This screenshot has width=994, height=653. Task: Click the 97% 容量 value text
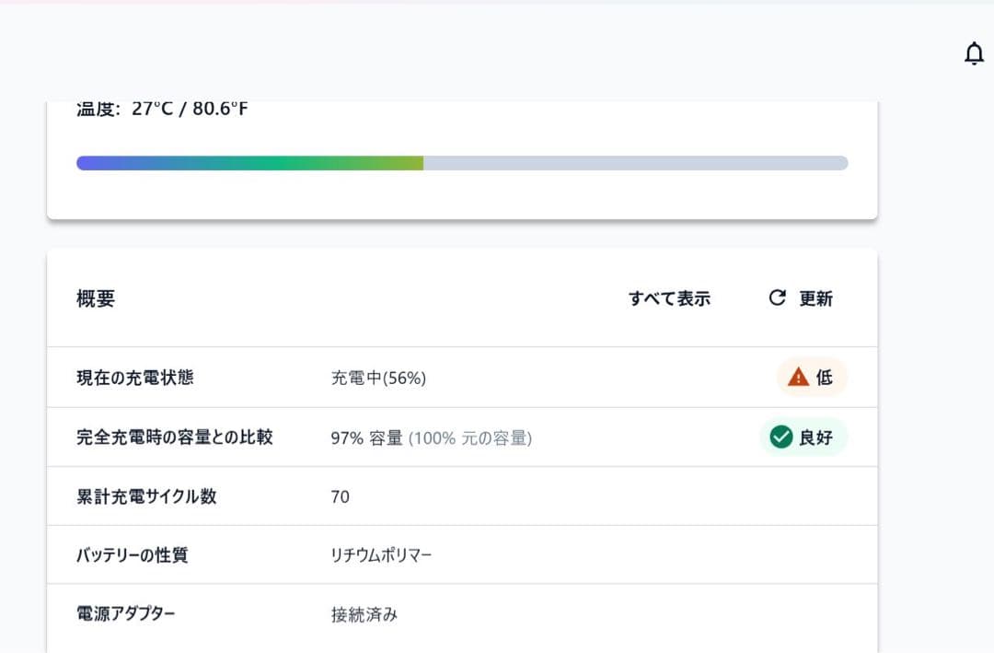366,438
